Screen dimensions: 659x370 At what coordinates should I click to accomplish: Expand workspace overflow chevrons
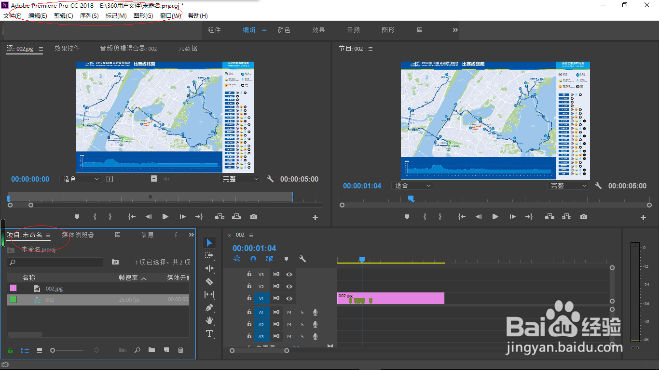coord(455,30)
